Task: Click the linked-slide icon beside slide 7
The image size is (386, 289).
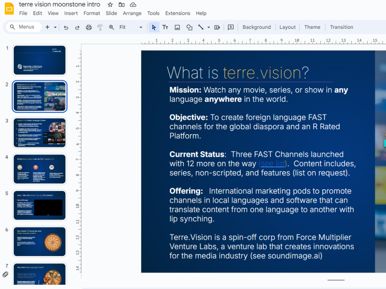Action: 5,274
